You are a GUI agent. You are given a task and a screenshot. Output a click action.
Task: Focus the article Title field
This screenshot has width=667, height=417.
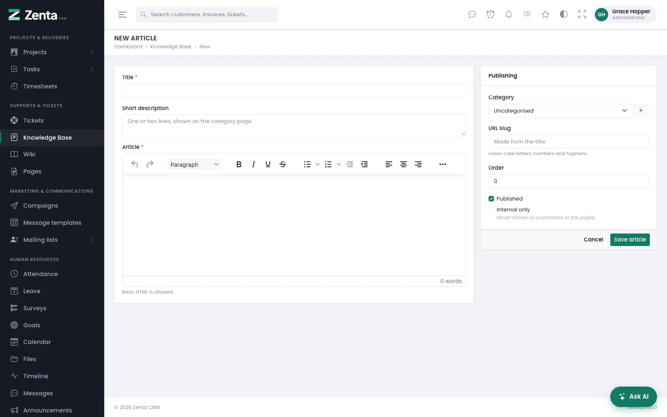[x=294, y=90]
